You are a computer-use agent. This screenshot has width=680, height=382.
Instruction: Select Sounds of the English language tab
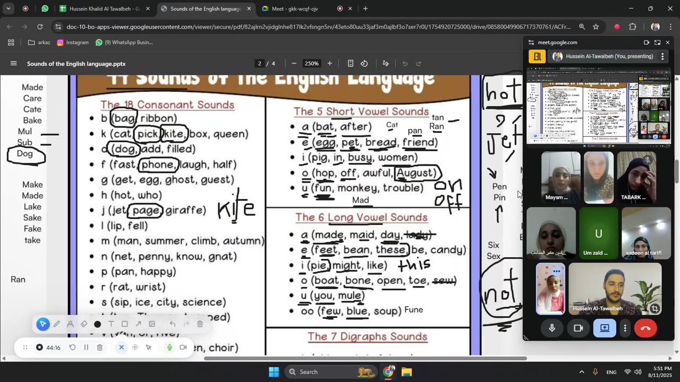click(206, 8)
